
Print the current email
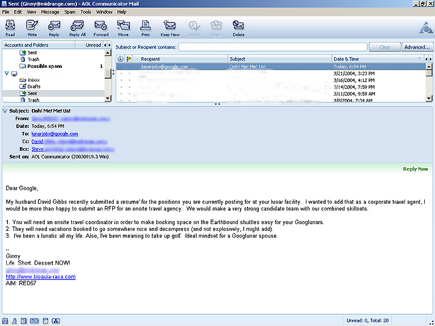point(146,28)
